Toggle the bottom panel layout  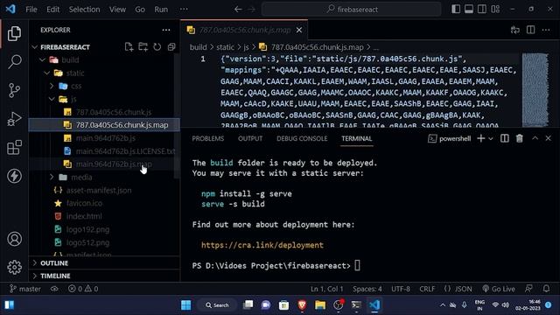point(469,9)
